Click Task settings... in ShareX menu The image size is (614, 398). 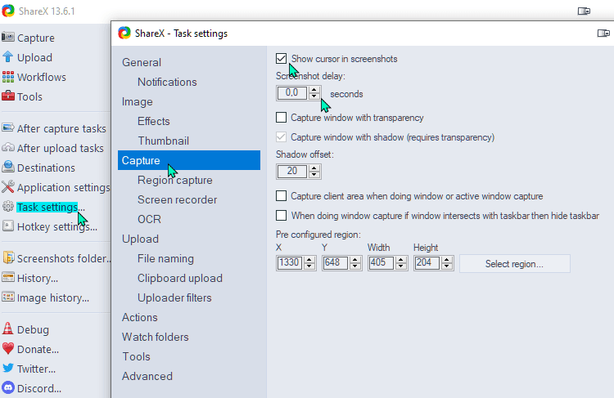(51, 207)
